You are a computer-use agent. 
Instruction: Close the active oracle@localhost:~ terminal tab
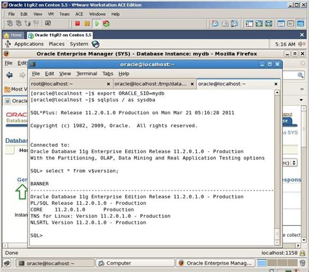(x=276, y=84)
